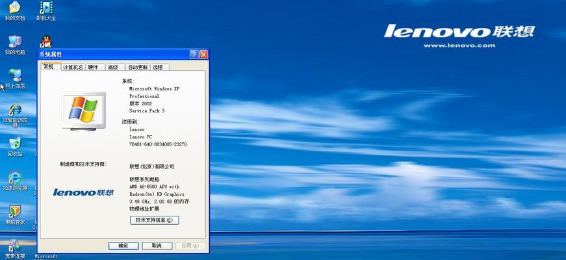Open the 高级 tab

pyautogui.click(x=115, y=67)
